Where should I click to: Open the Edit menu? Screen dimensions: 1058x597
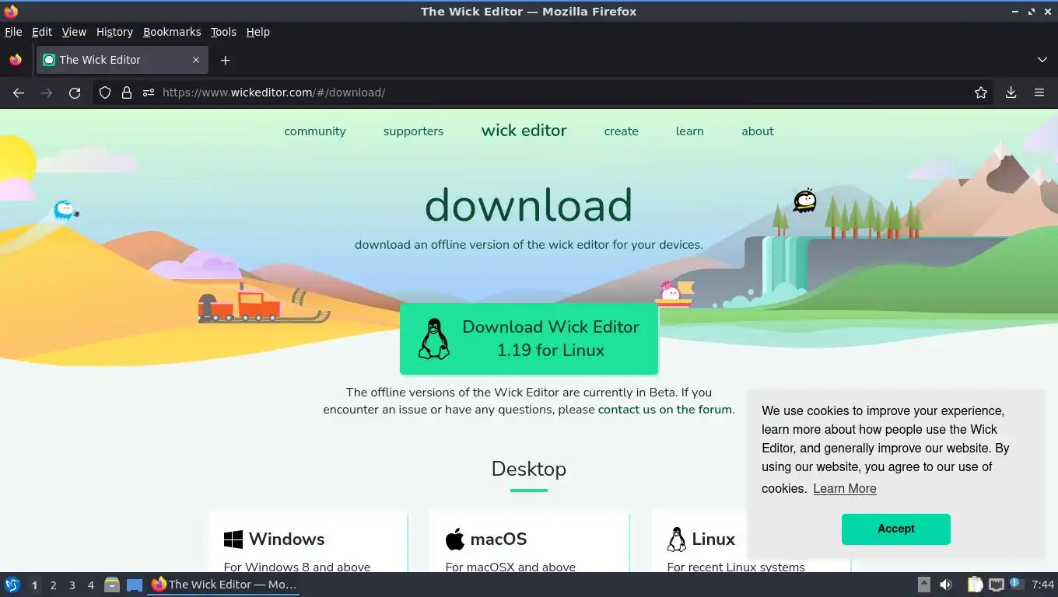42,32
